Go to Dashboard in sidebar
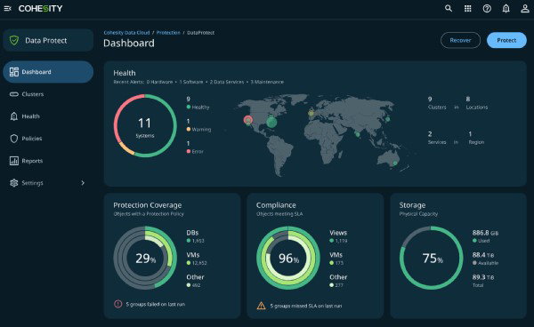534x327 pixels. [48, 72]
